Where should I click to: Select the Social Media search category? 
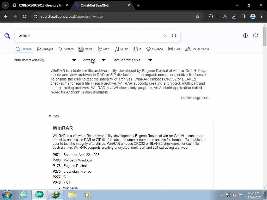pyautogui.click(x=197, y=49)
